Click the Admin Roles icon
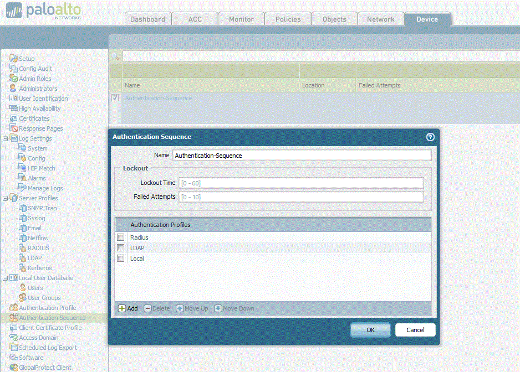 tap(14, 78)
